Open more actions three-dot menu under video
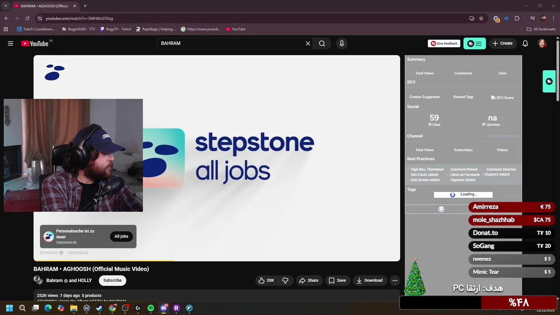This screenshot has width=560, height=315. point(395,280)
